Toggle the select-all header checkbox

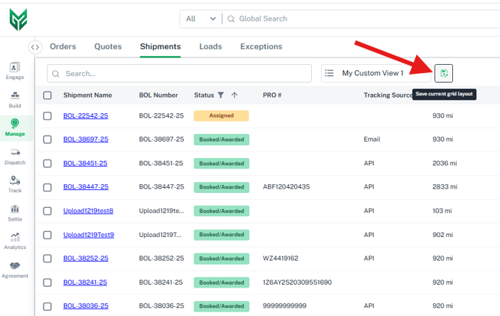point(48,95)
